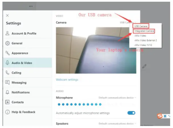Click the pencil edit icon behind settings
The image size is (173, 128).
[144, 66]
